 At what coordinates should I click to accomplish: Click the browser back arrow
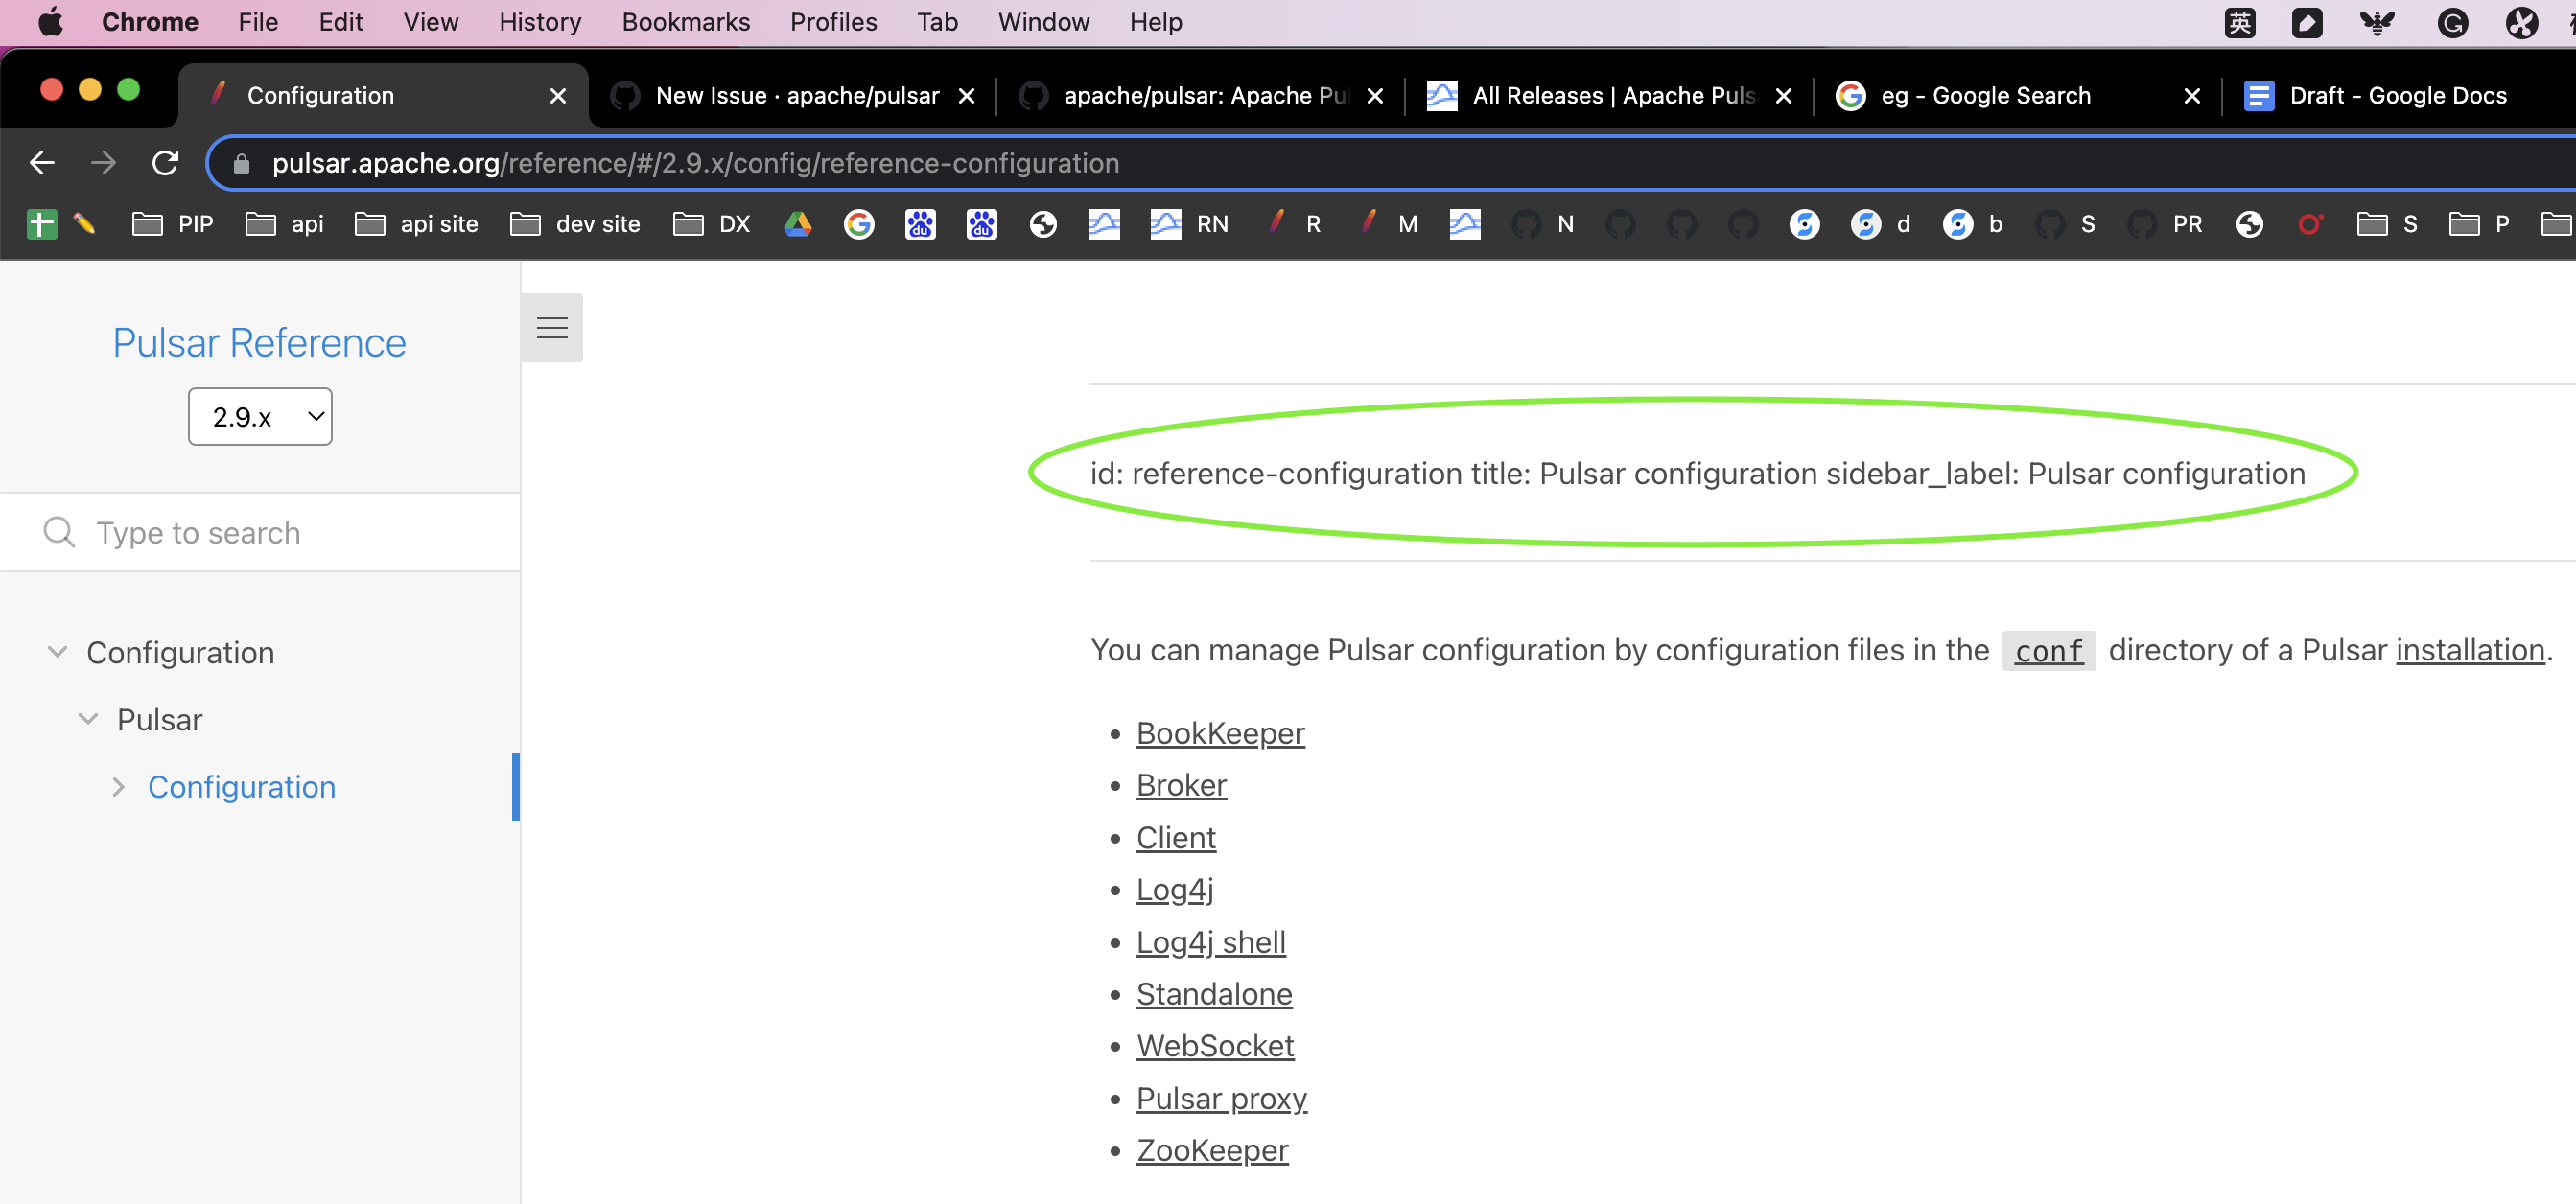42,163
